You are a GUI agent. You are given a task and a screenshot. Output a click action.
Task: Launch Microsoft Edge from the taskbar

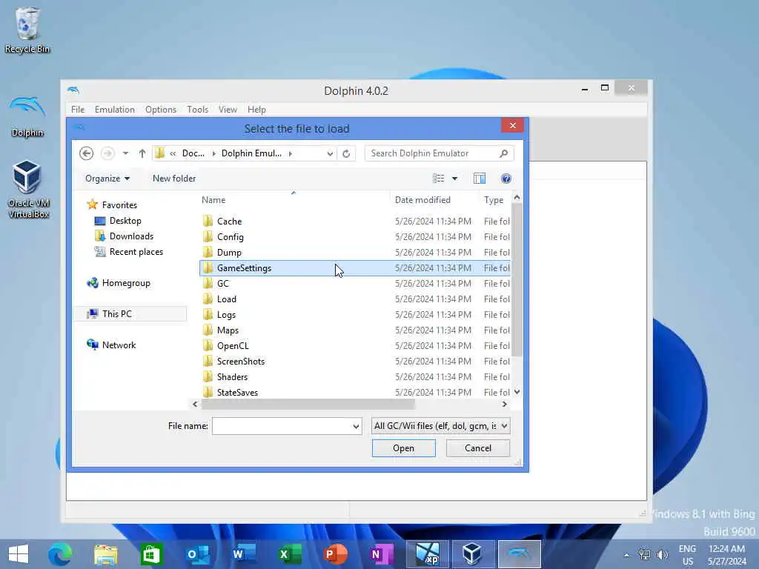coord(60,554)
